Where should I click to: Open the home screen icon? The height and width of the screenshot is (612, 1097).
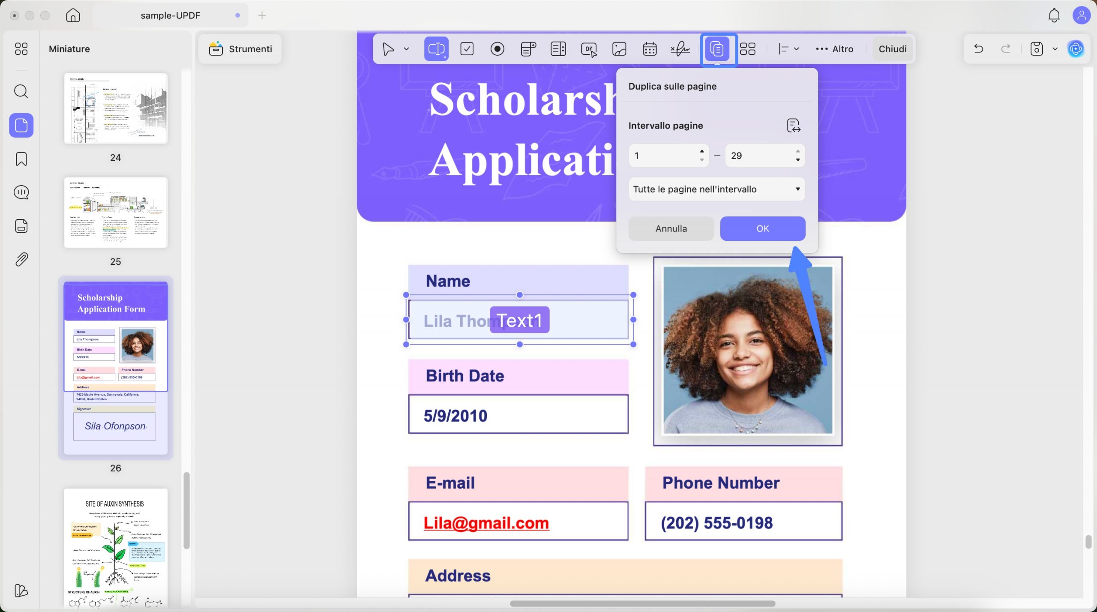[73, 15]
